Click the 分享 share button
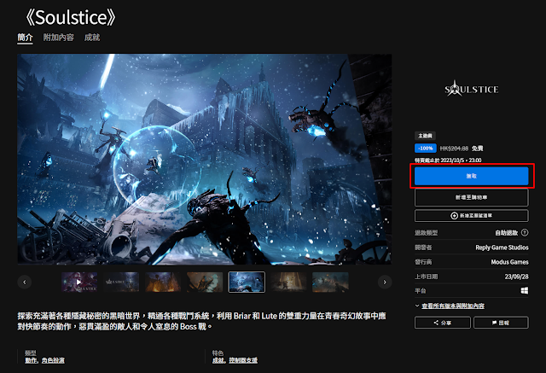This screenshot has width=546, height=373. (x=442, y=323)
